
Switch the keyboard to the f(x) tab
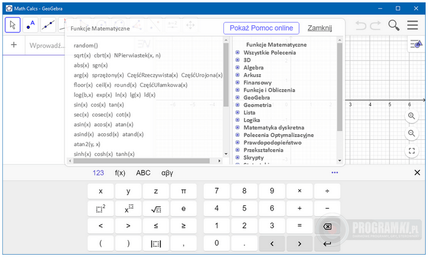120,173
